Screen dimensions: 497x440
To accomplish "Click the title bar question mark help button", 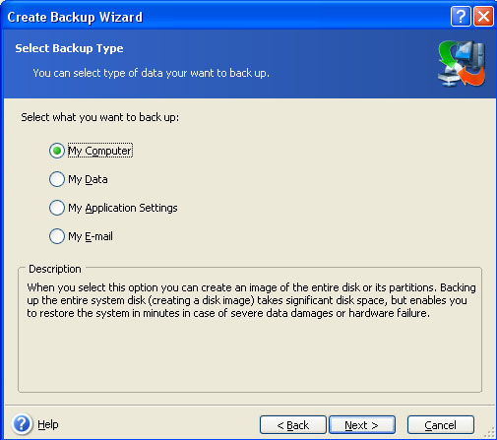I will click(461, 16).
